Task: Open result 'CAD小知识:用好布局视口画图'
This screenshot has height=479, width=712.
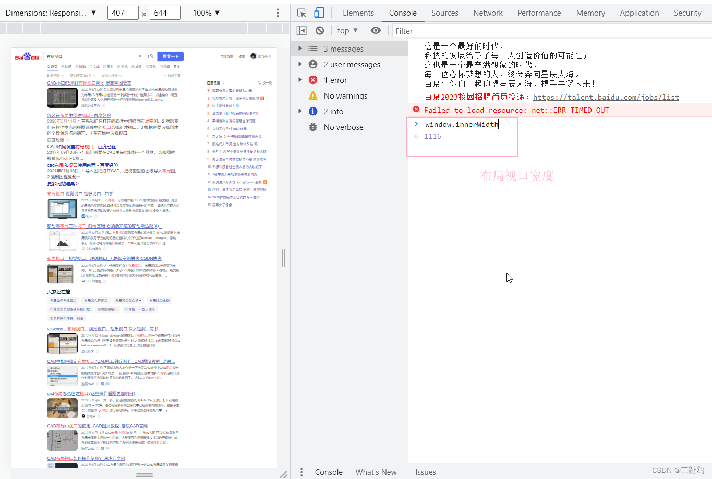Action: click(x=89, y=83)
